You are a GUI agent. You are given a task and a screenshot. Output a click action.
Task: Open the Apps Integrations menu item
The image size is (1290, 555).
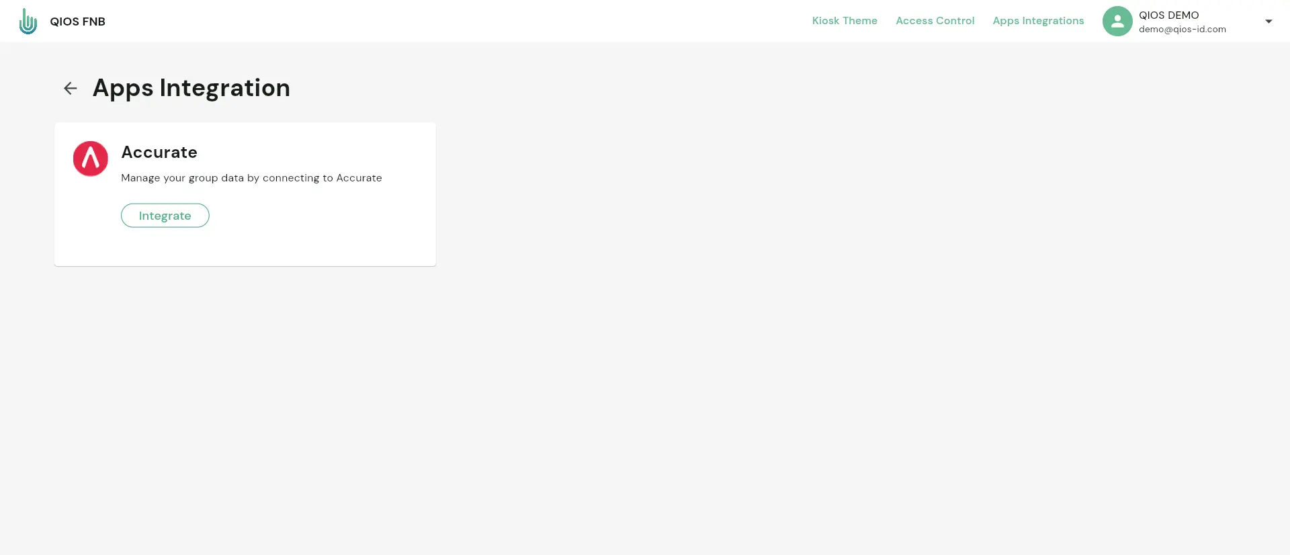pyautogui.click(x=1038, y=21)
